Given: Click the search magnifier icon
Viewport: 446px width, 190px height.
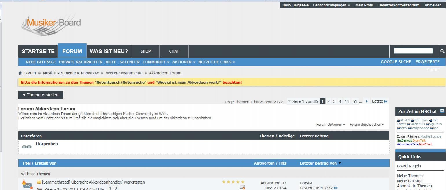Looking at the screenshot, I should pos(442,51).
